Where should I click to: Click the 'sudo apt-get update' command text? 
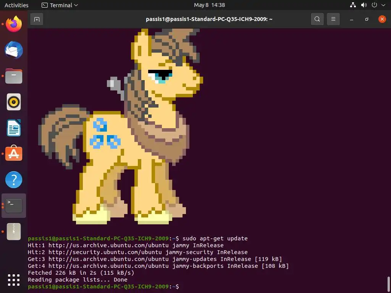click(215, 238)
